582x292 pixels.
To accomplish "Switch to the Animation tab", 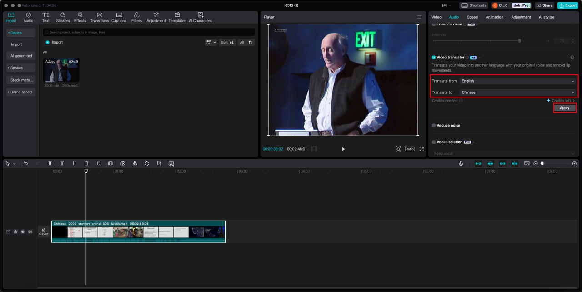I will click(494, 17).
